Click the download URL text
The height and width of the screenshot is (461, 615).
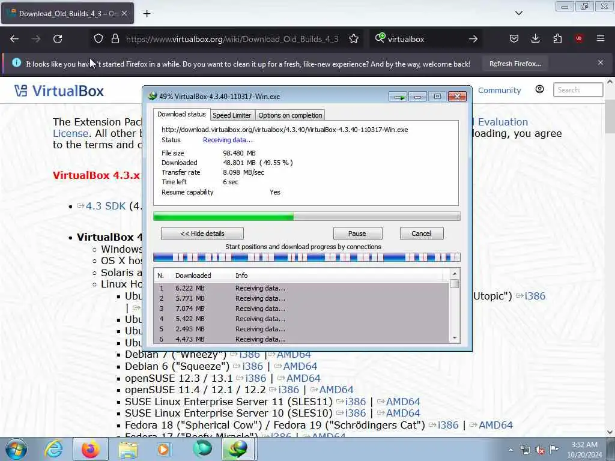tap(285, 130)
